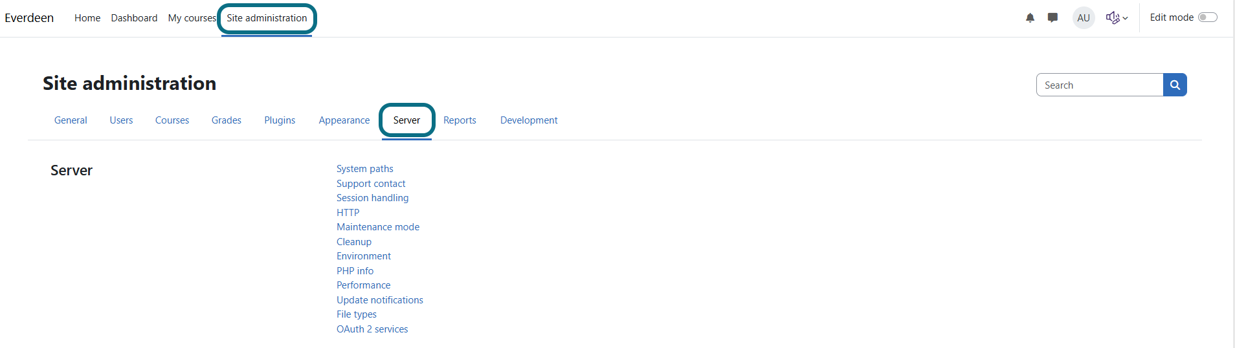Image resolution: width=1235 pixels, height=348 pixels.
Task: Open the messaging drawer speech bubble icon
Action: [1052, 18]
